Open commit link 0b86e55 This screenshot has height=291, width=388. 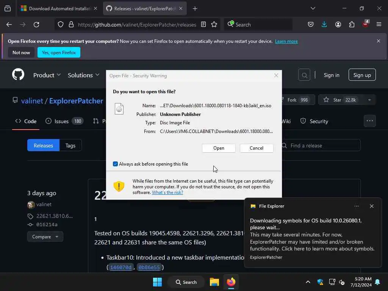click(x=149, y=267)
